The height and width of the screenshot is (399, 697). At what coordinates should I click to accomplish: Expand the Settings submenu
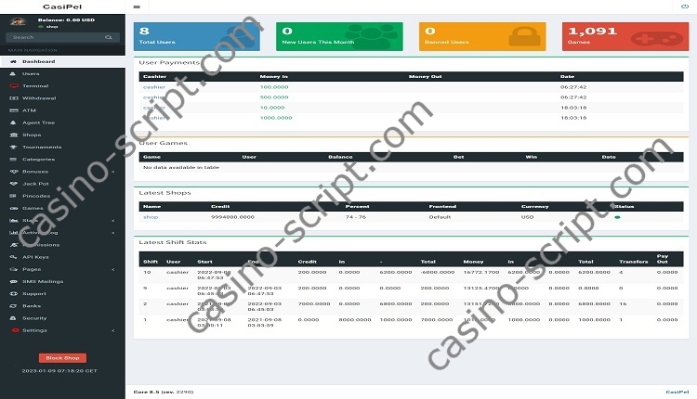point(112,329)
